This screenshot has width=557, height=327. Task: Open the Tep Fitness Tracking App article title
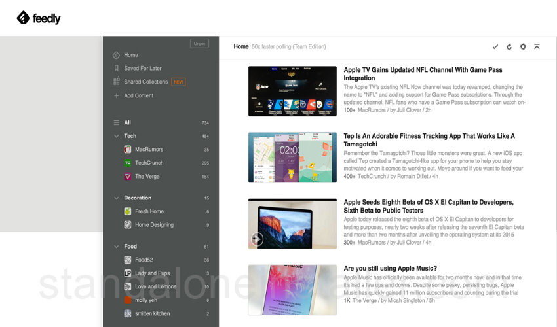pos(429,140)
